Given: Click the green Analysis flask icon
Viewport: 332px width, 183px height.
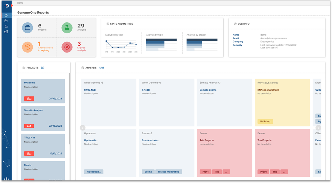Looking at the screenshot, I should pos(67,28).
